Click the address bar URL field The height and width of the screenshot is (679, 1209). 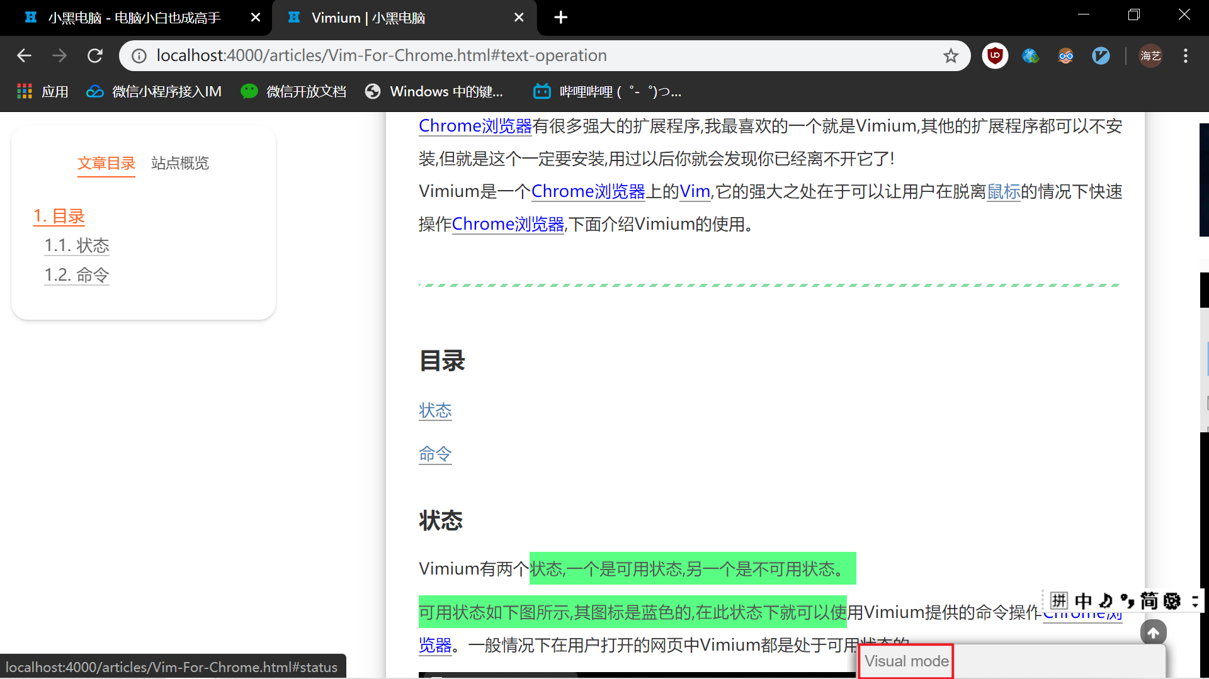[545, 56]
